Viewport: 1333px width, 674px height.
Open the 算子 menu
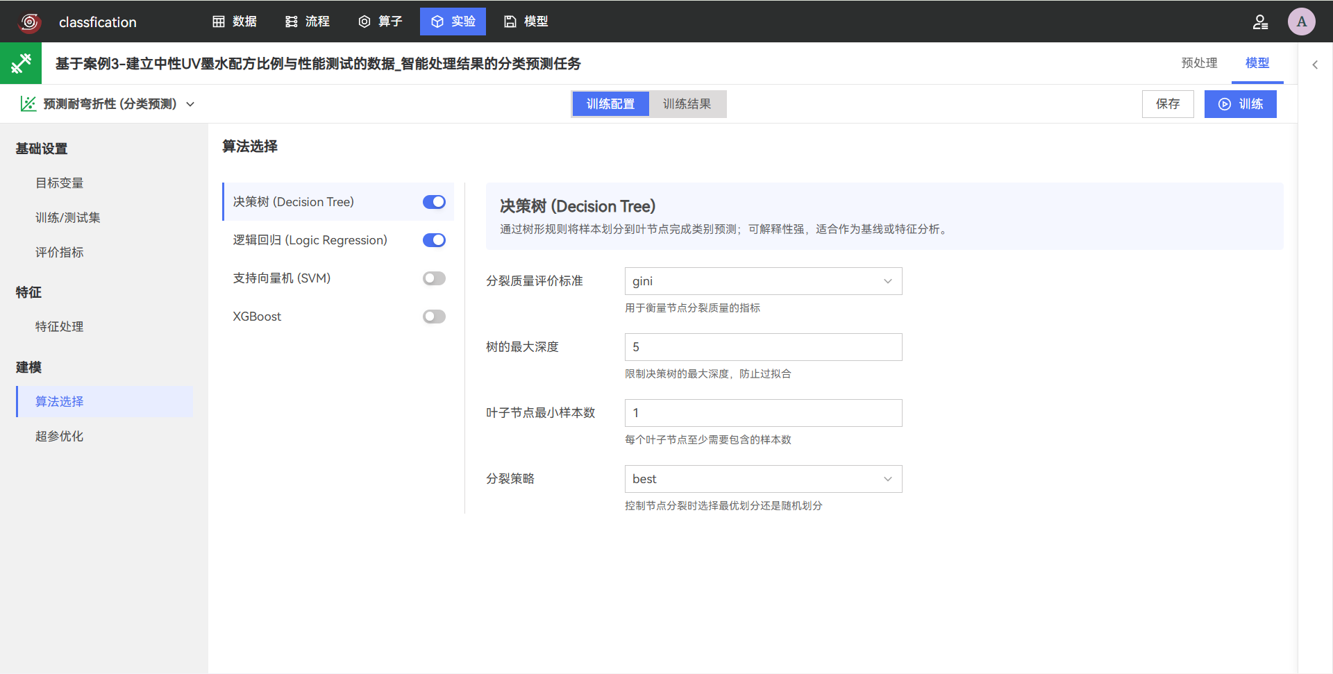click(380, 22)
